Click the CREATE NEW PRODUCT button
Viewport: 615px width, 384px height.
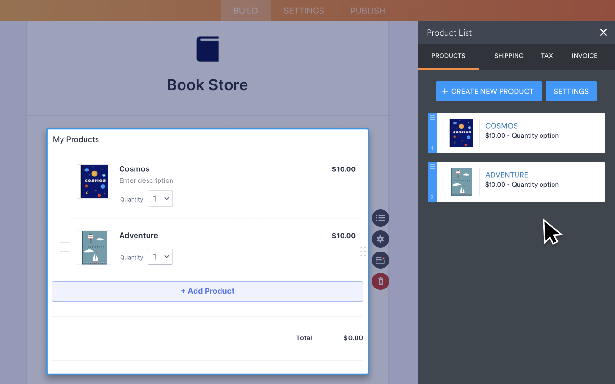click(x=489, y=91)
